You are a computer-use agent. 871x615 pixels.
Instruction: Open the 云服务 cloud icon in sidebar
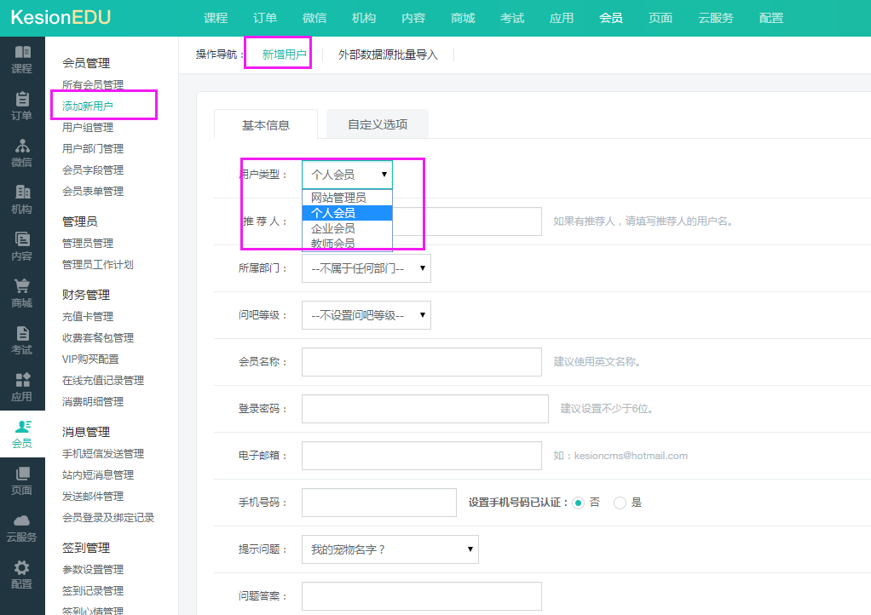pyautogui.click(x=22, y=521)
